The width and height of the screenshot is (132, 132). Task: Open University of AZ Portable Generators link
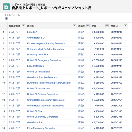coord(46,49)
